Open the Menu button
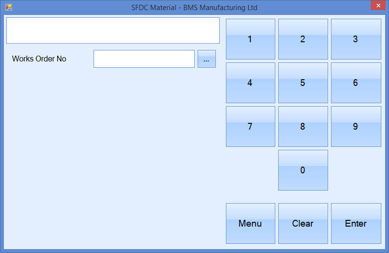389x253 pixels. coord(250,224)
